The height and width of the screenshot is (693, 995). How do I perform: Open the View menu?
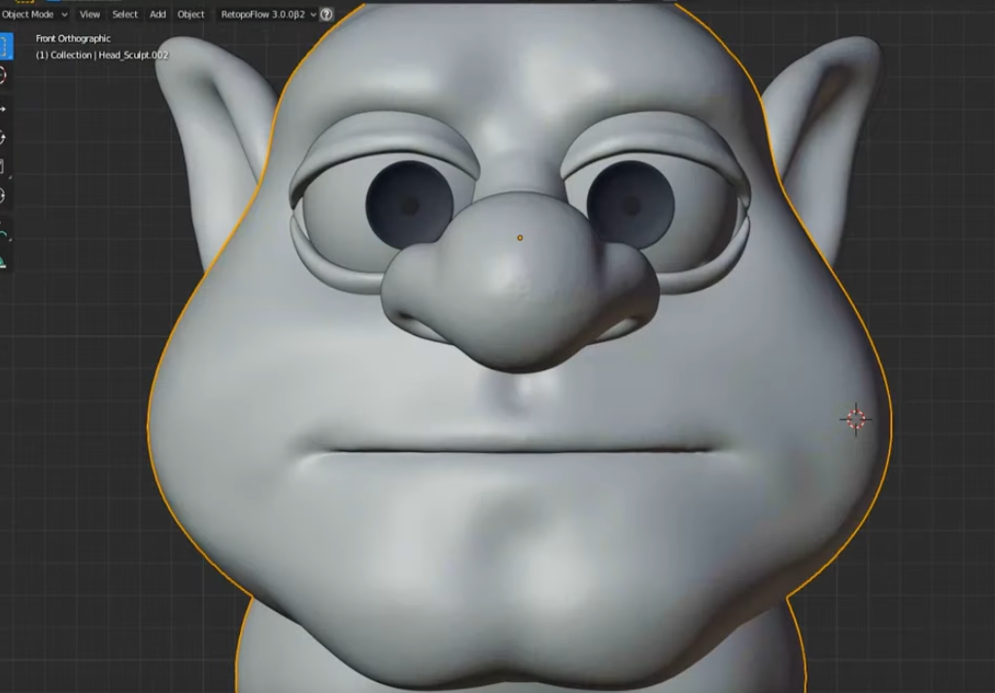tap(89, 15)
